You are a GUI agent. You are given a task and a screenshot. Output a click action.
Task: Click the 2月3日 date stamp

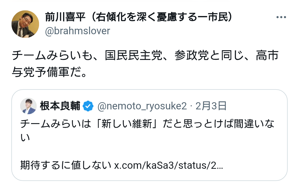pos(211,106)
